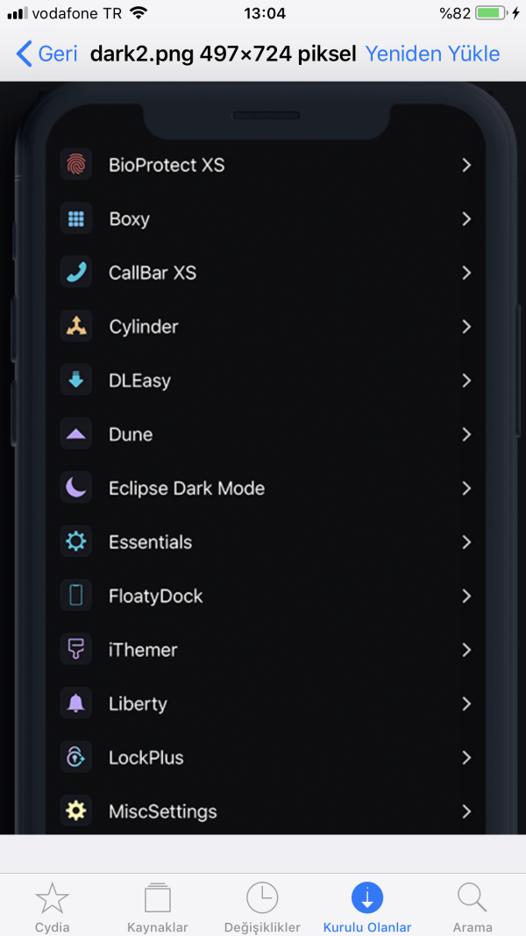Tap the Liberty bell icon
The width and height of the screenshot is (526, 936).
click(x=76, y=704)
